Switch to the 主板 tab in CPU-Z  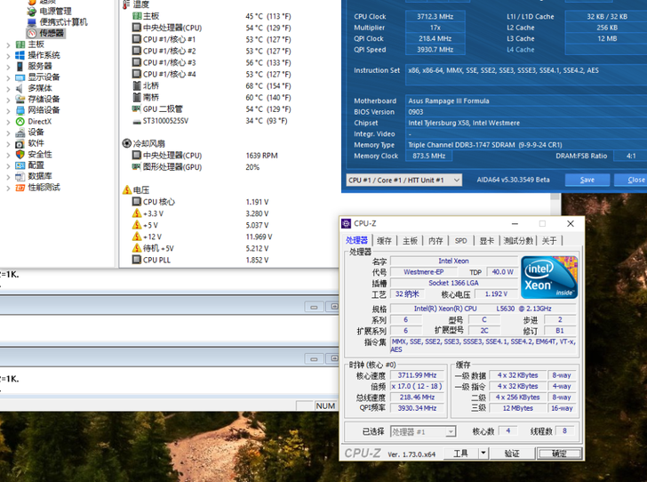411,241
